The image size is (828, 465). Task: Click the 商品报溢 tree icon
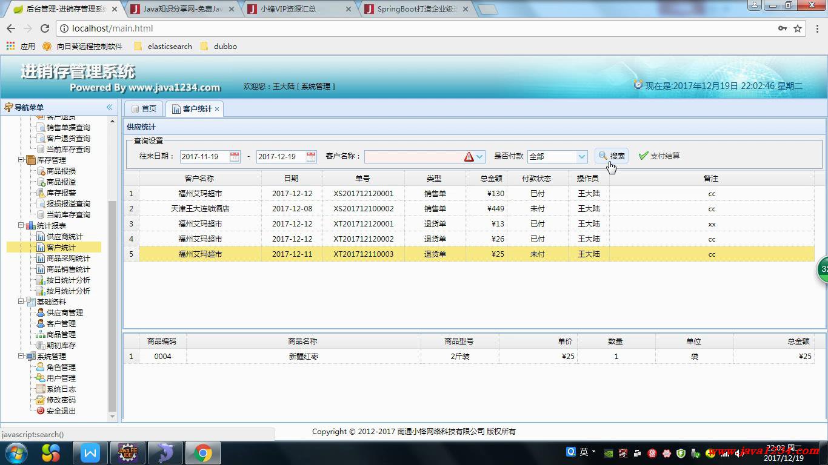click(41, 182)
